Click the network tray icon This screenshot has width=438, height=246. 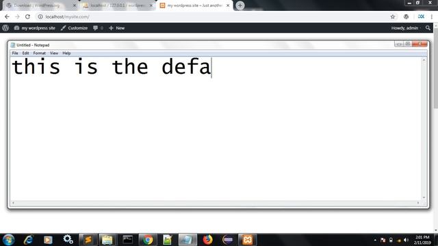[398, 240]
